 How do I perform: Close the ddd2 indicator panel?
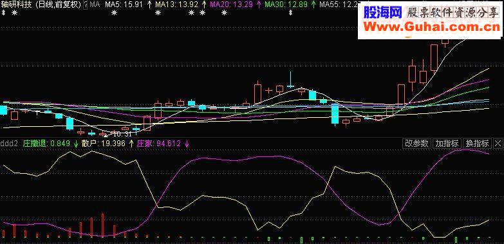click(498, 144)
